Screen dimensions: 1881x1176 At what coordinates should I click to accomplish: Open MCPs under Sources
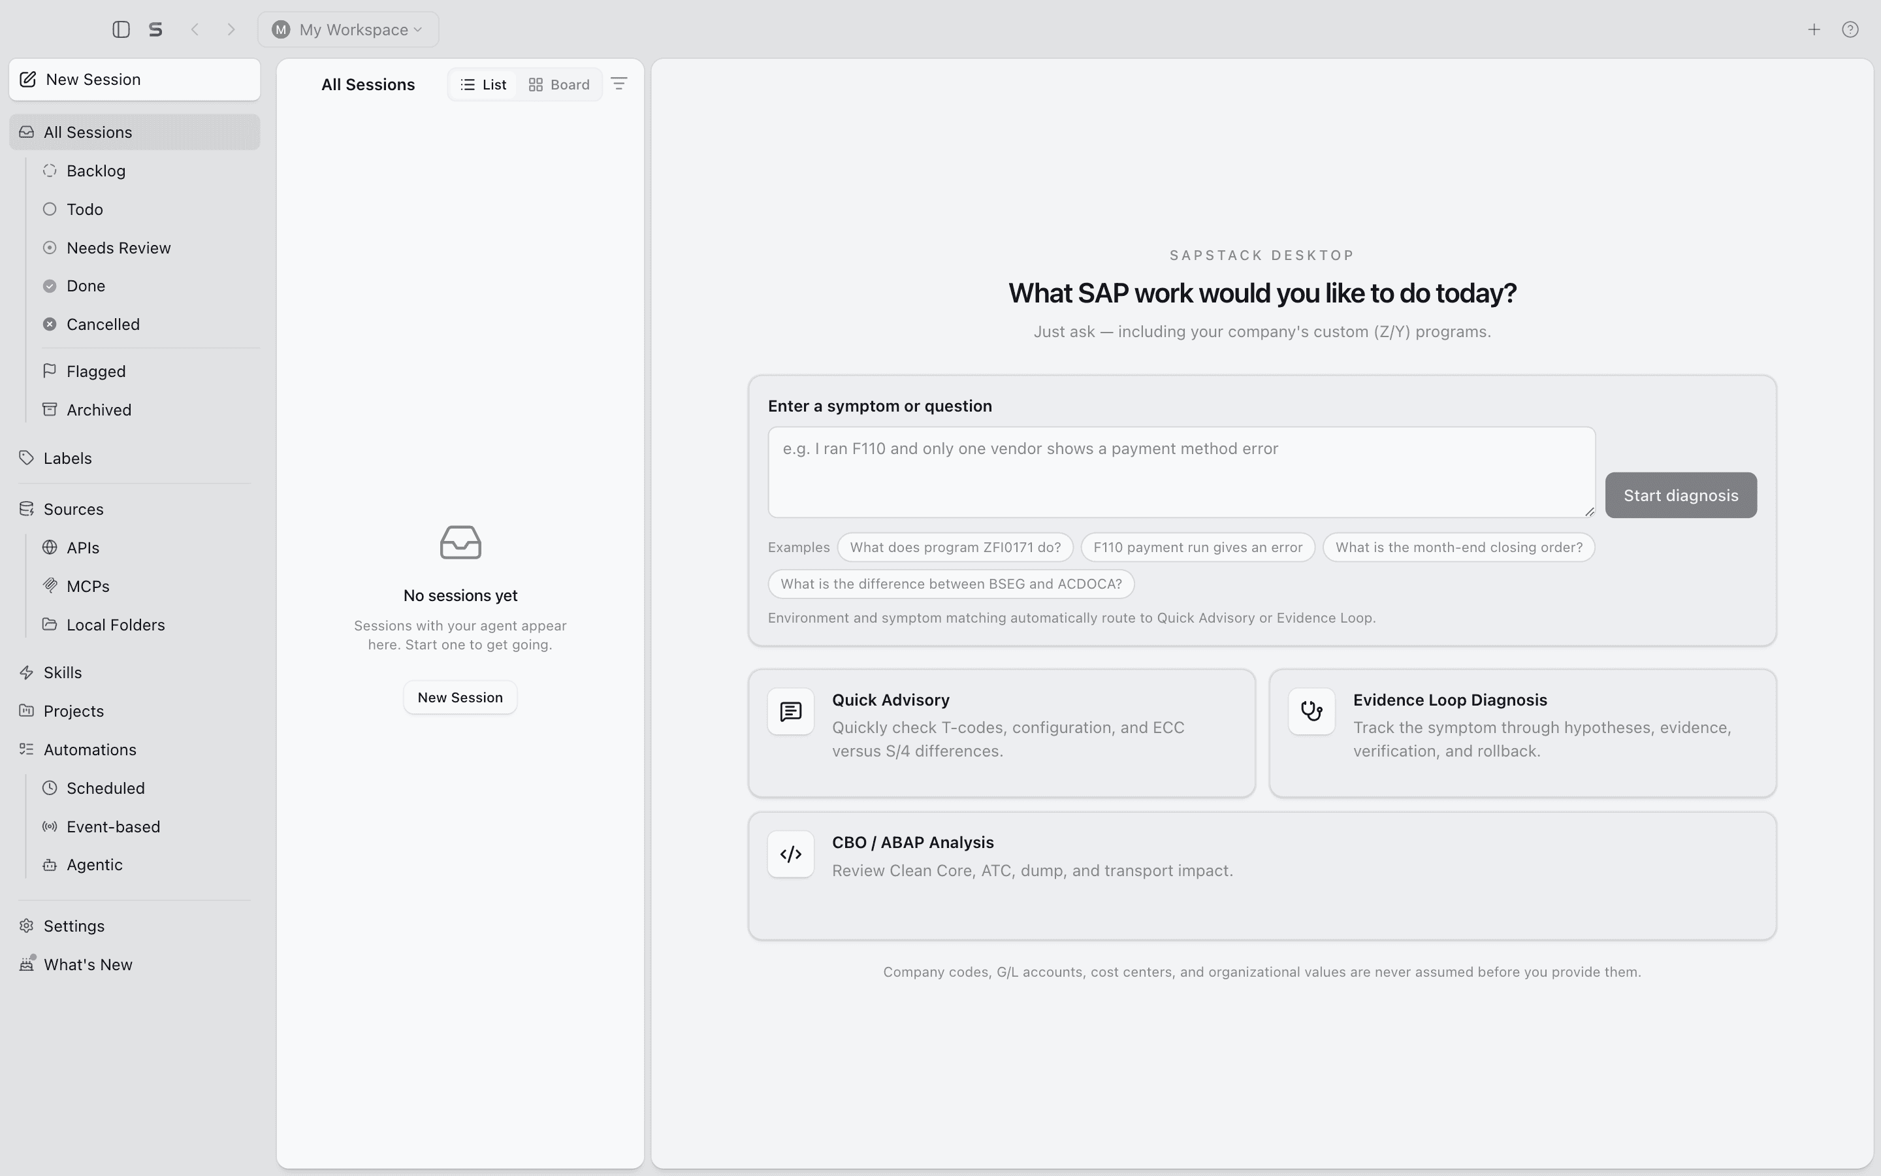(x=146, y=585)
